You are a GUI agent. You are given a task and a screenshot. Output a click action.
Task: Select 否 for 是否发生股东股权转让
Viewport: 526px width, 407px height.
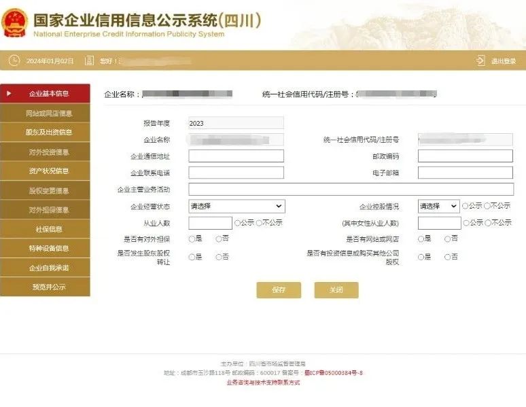pos(219,257)
